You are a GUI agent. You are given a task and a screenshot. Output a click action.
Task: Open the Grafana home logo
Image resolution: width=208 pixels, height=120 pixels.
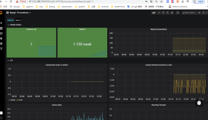point(1,13)
